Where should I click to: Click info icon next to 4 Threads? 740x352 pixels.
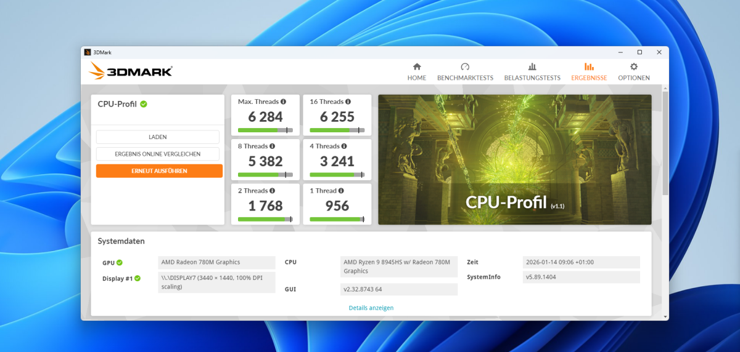click(345, 146)
